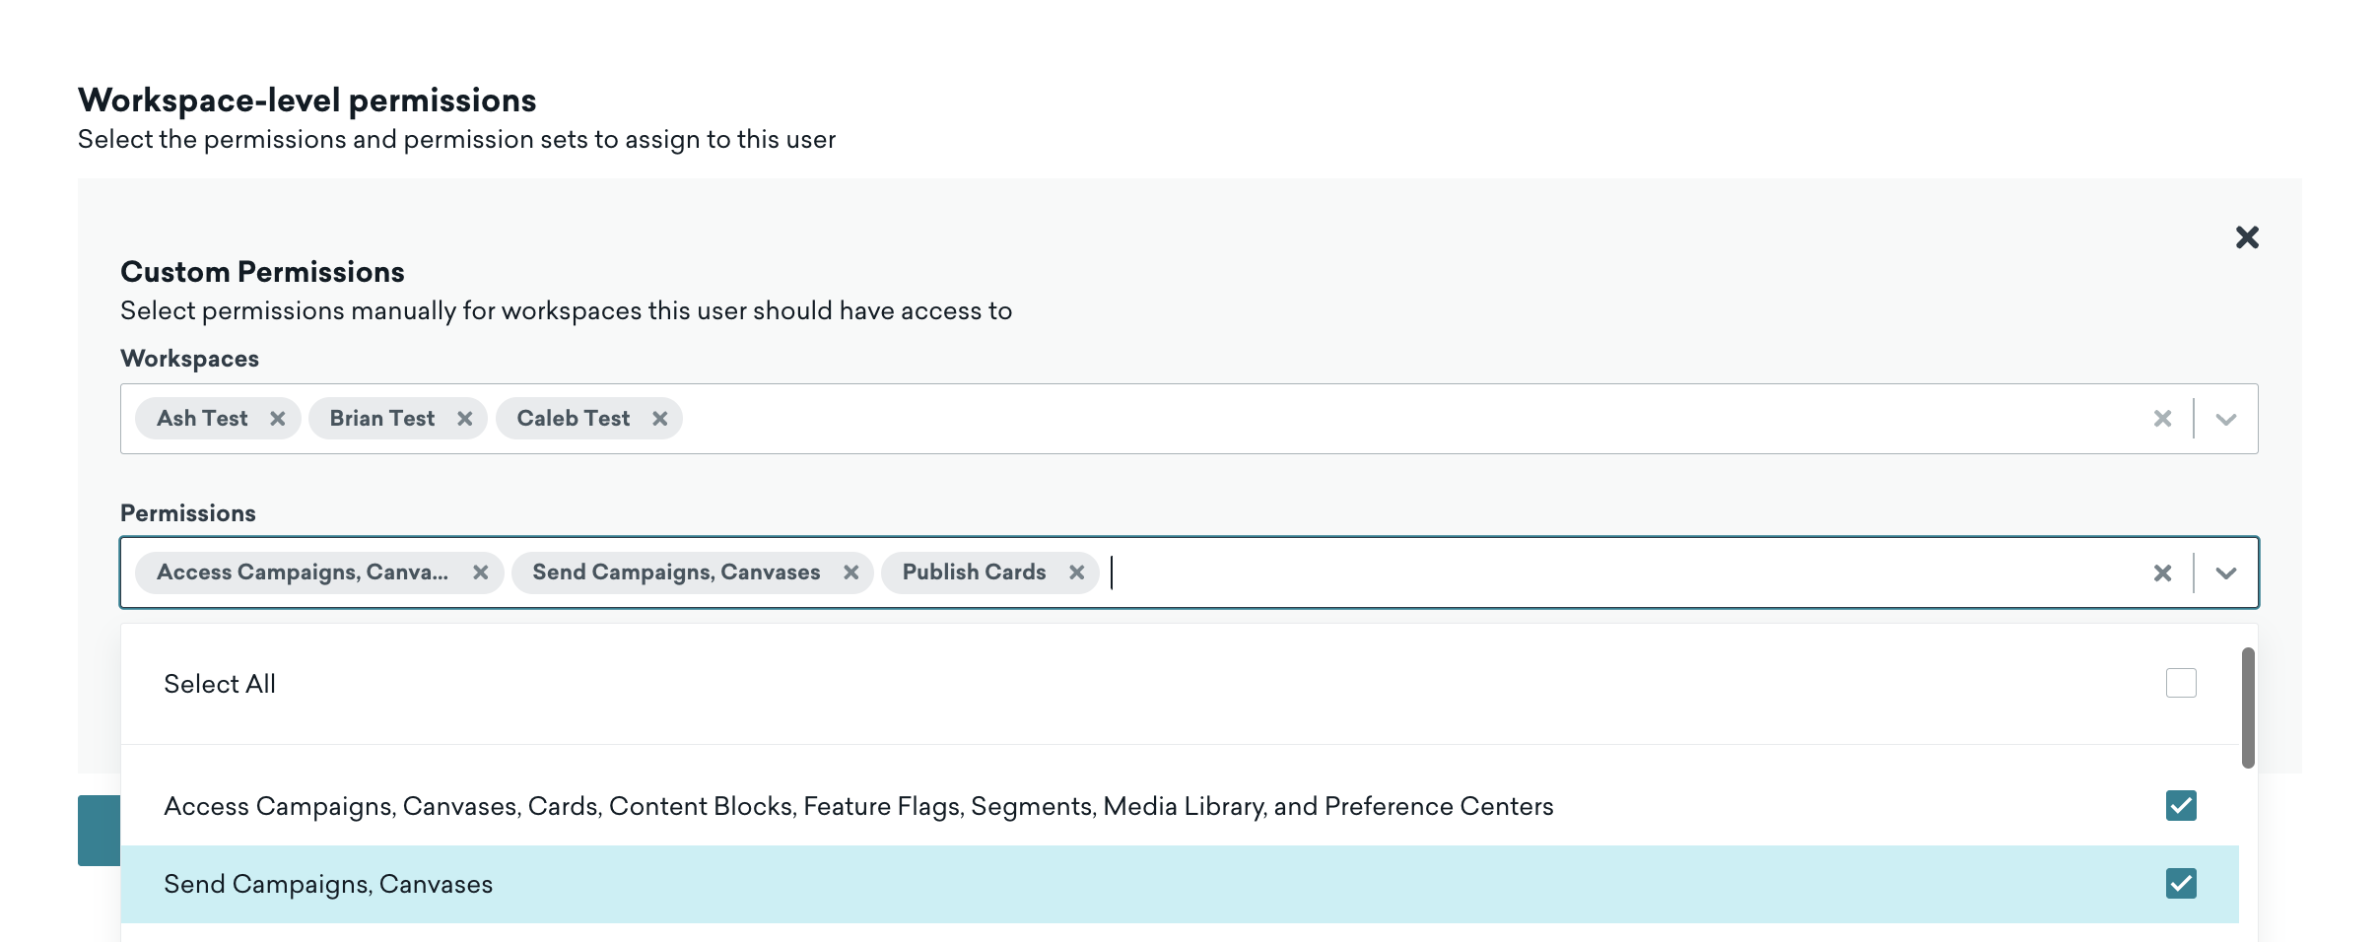The image size is (2379, 942).
Task: Click the Workspace-level permissions heading
Action: click(307, 101)
